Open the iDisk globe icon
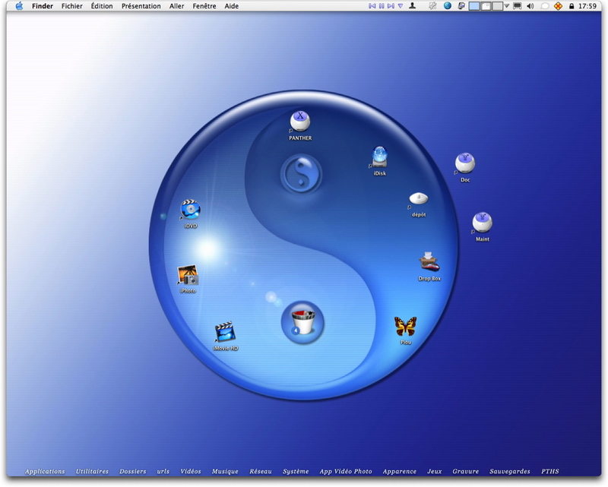The image size is (608, 487). tap(379, 157)
